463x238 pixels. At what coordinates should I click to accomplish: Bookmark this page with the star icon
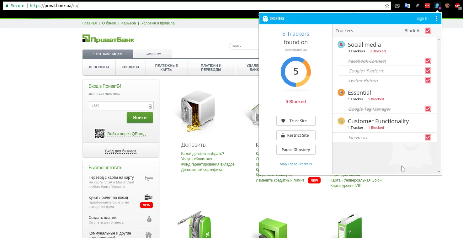click(387, 6)
